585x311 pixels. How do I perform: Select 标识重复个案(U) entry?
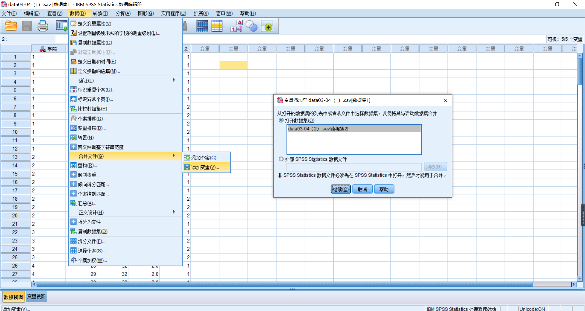click(126, 90)
